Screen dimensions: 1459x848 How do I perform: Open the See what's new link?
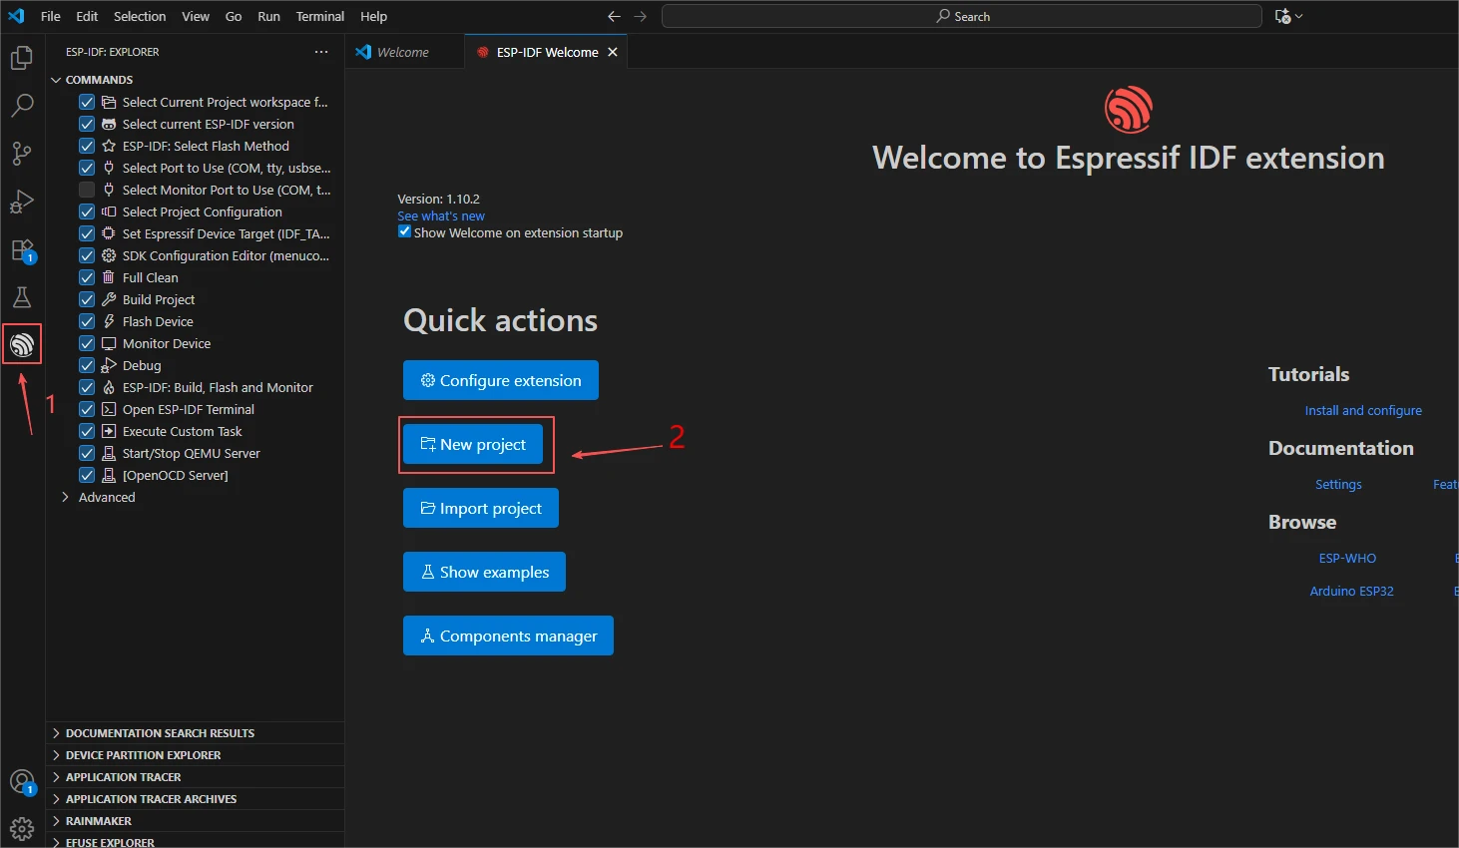pyautogui.click(x=440, y=215)
